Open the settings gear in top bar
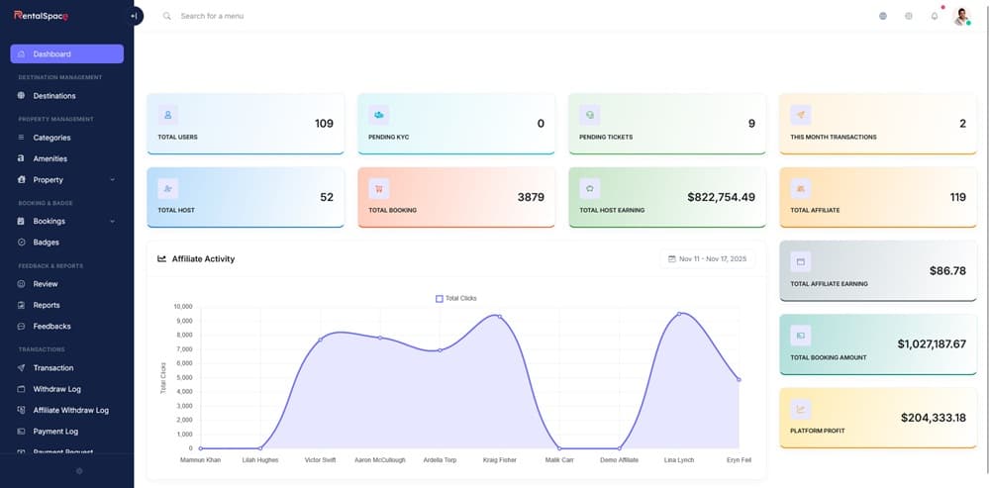Viewport: 990px width, 488px height. click(x=908, y=16)
